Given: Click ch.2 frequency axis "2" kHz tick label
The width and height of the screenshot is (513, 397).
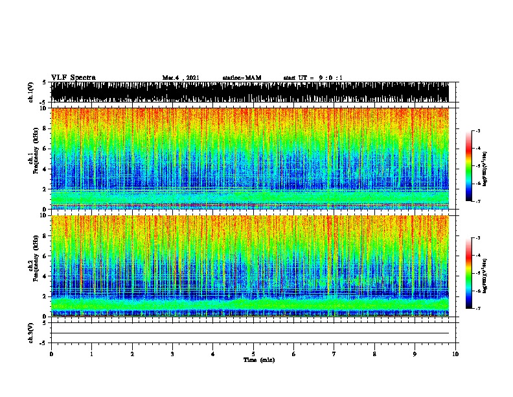Looking at the screenshot, I should [45, 296].
